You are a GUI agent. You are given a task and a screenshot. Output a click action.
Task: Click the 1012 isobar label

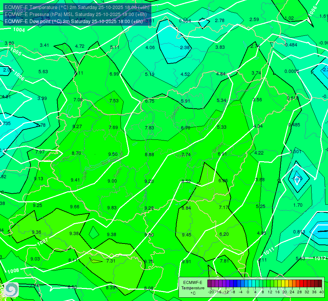point(320,258)
